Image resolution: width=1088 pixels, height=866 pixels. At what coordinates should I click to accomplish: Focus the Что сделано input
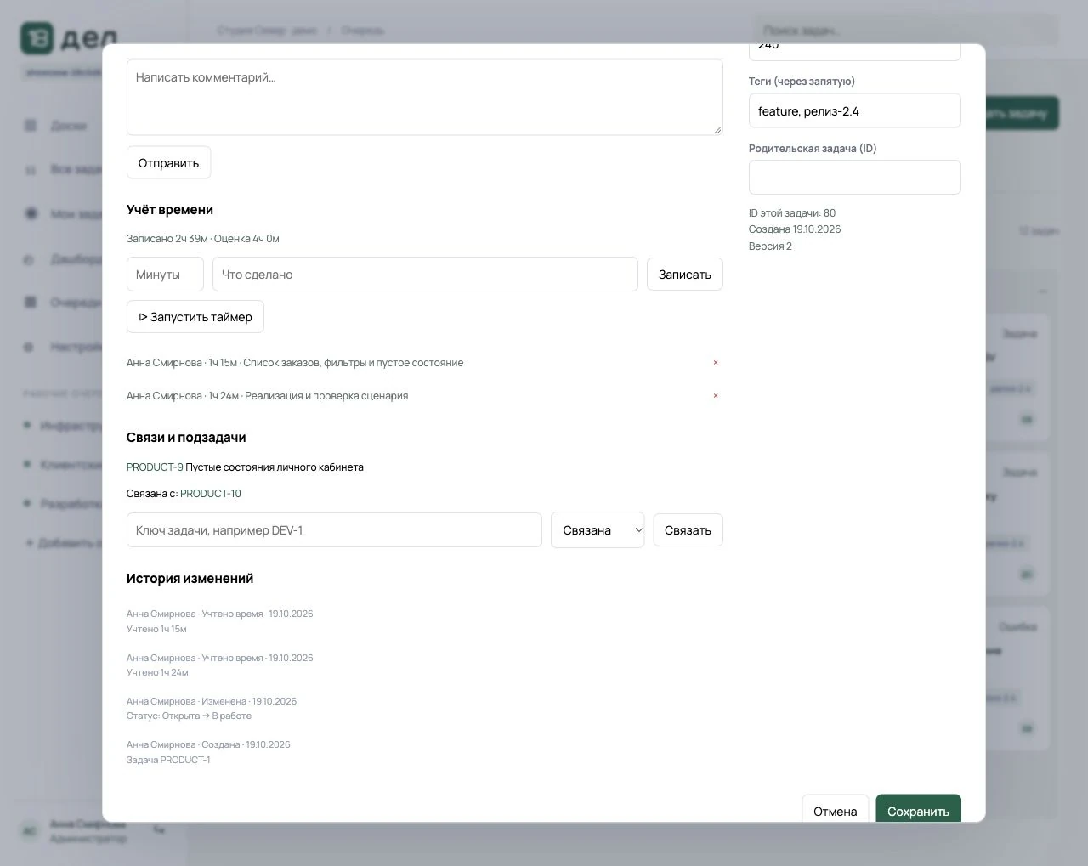point(425,275)
